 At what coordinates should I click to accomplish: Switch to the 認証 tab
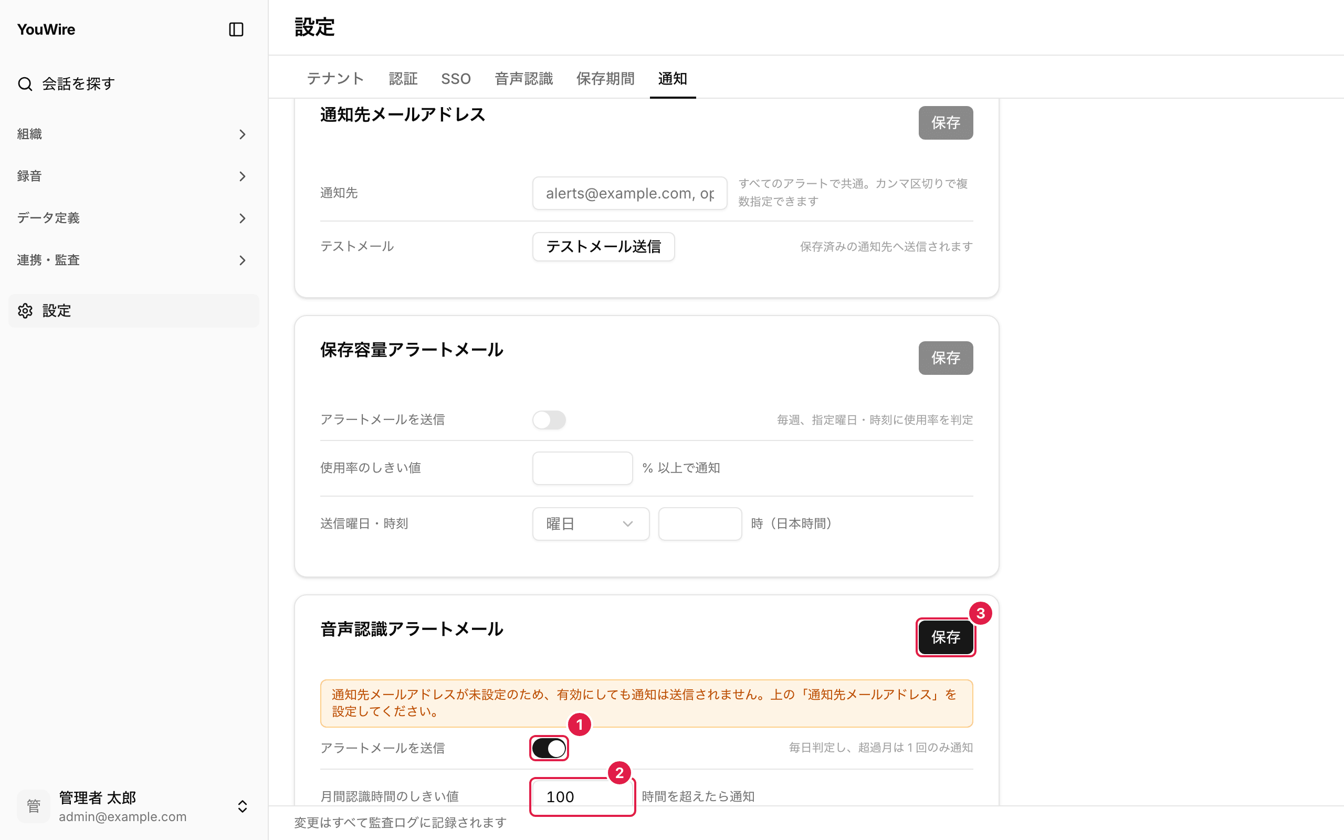coord(403,78)
